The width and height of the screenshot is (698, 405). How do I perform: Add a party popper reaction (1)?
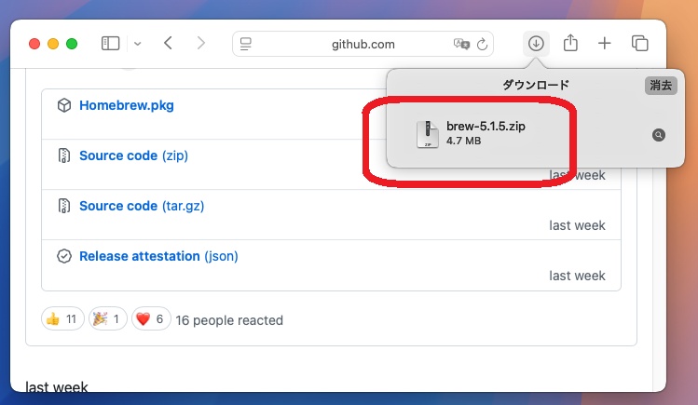pyautogui.click(x=108, y=318)
